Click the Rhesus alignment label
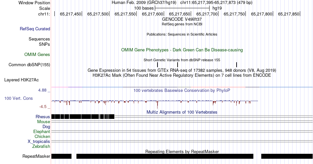 pos(43,117)
